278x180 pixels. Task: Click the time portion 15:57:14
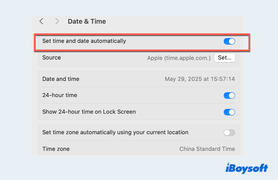[223, 79]
